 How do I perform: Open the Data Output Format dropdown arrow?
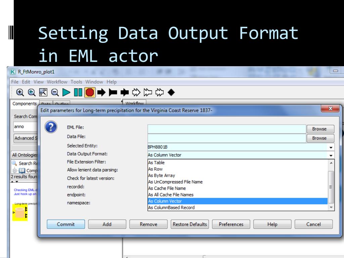tap(331, 155)
